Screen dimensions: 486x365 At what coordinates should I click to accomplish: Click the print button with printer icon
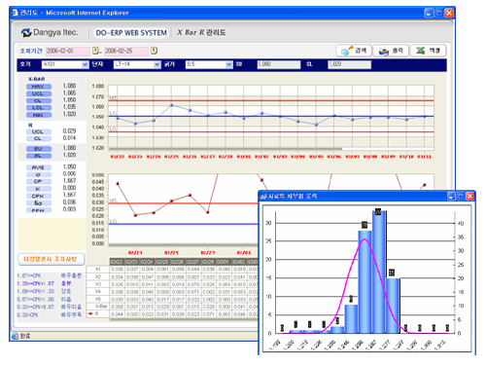[391, 51]
